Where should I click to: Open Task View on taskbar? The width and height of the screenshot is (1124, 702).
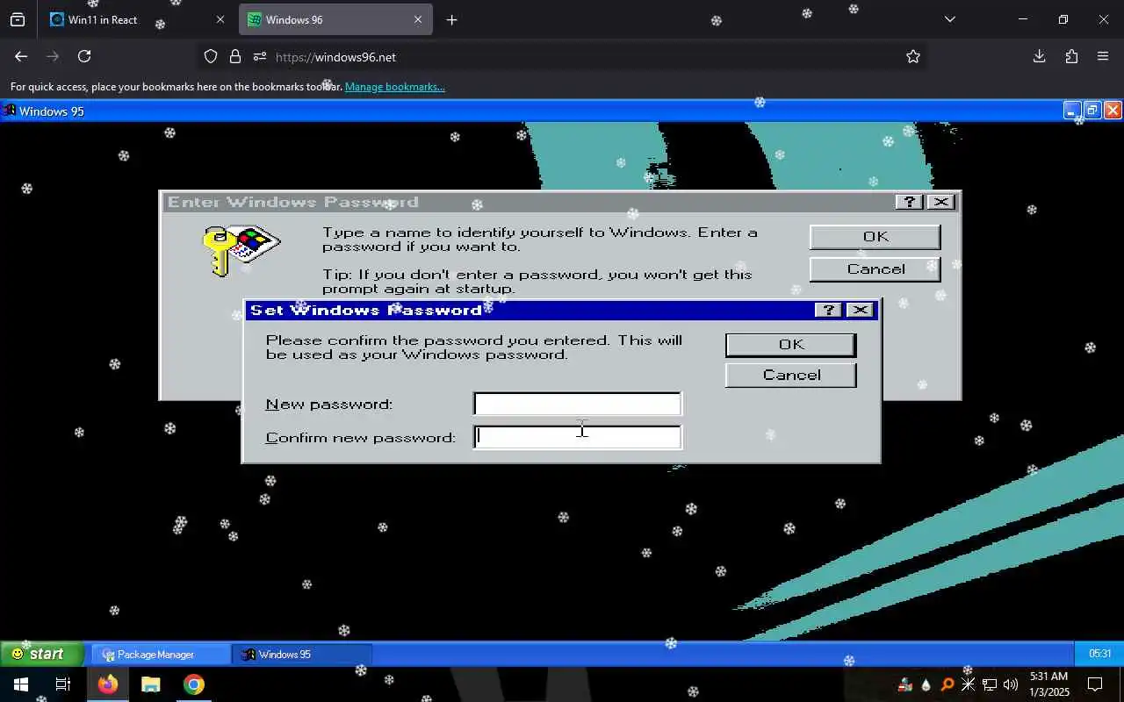click(63, 684)
